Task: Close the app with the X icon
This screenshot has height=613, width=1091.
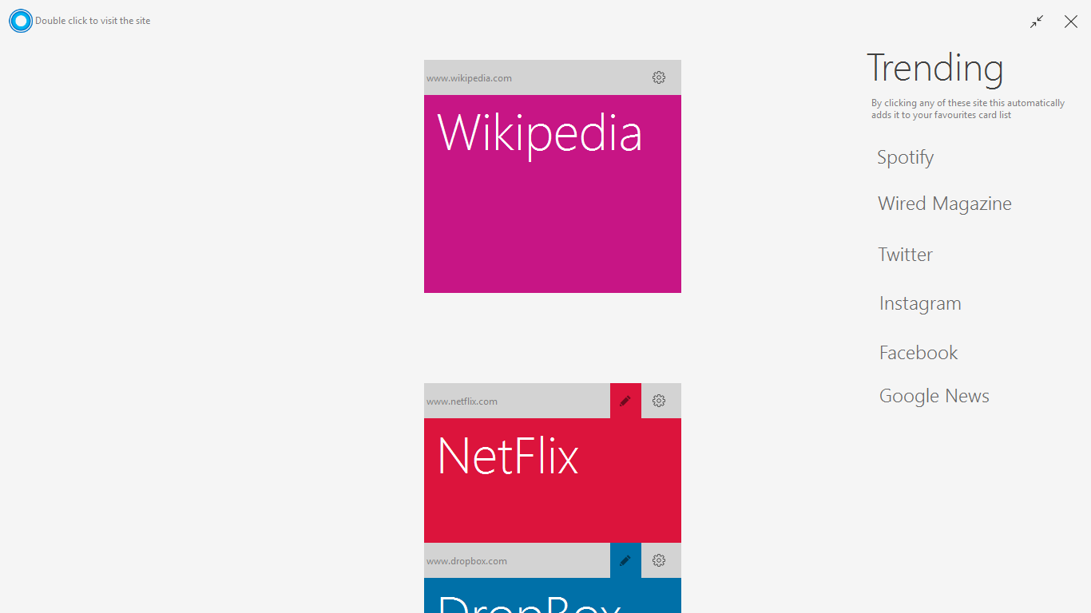Action: pyautogui.click(x=1071, y=22)
